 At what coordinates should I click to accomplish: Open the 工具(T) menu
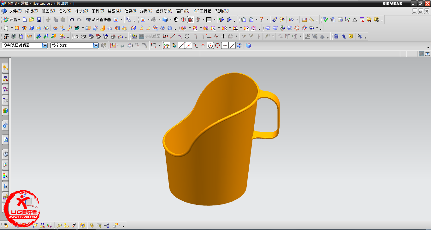coord(98,11)
